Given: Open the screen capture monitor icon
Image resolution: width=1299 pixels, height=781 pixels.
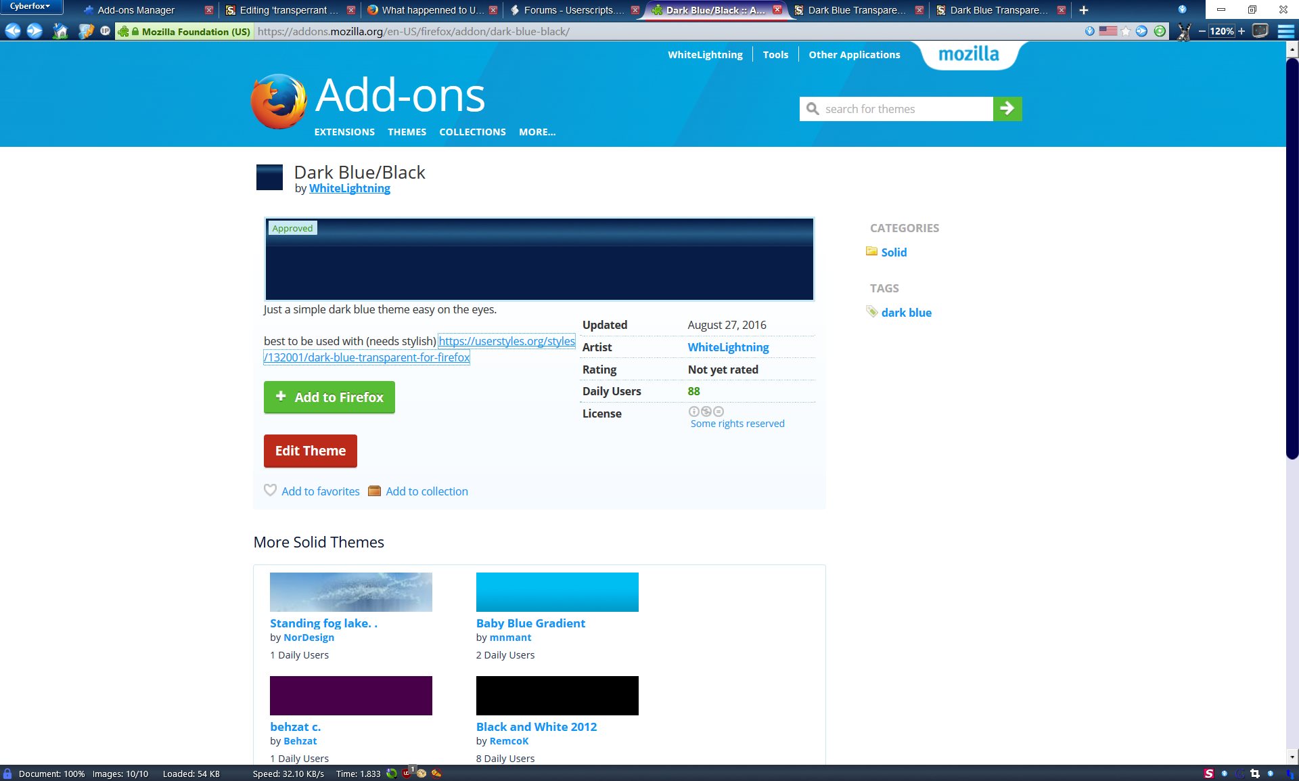Looking at the screenshot, I should click(x=1260, y=31).
